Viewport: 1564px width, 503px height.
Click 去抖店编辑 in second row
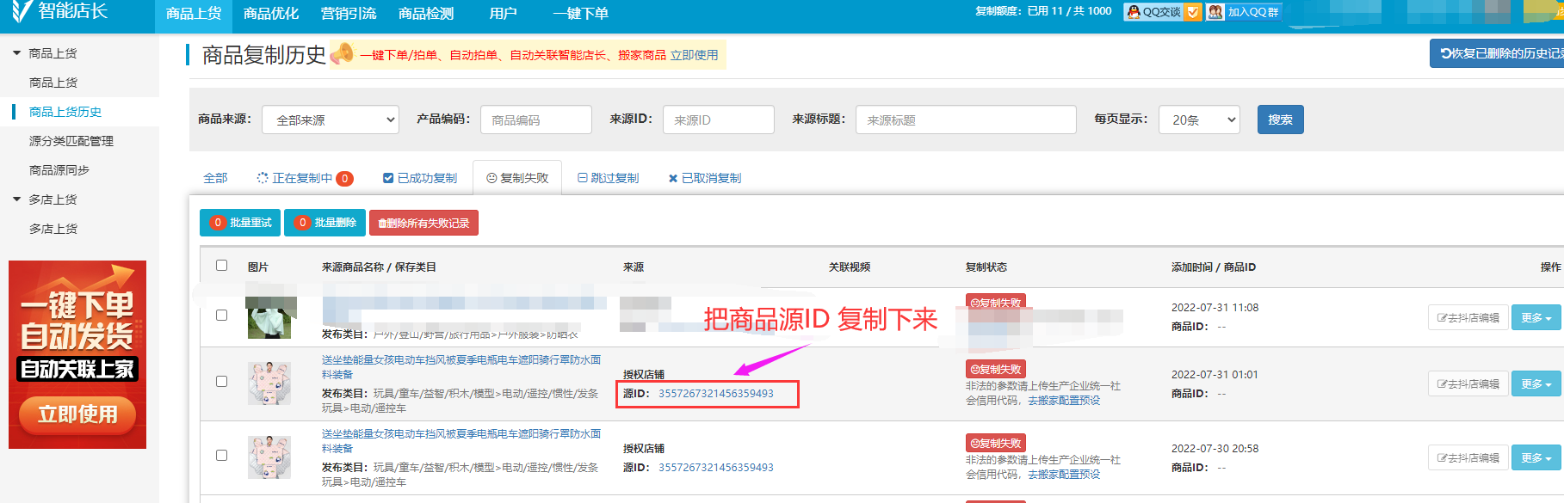coord(1468,384)
